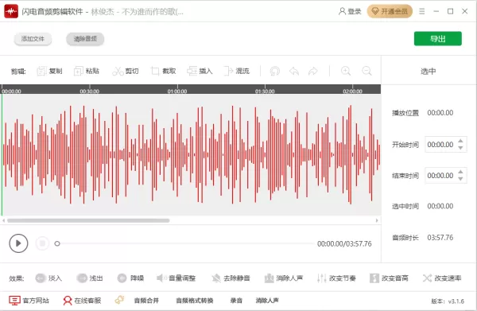Open 在线客服 online support
The width and height of the screenshot is (477, 311).
(x=82, y=301)
